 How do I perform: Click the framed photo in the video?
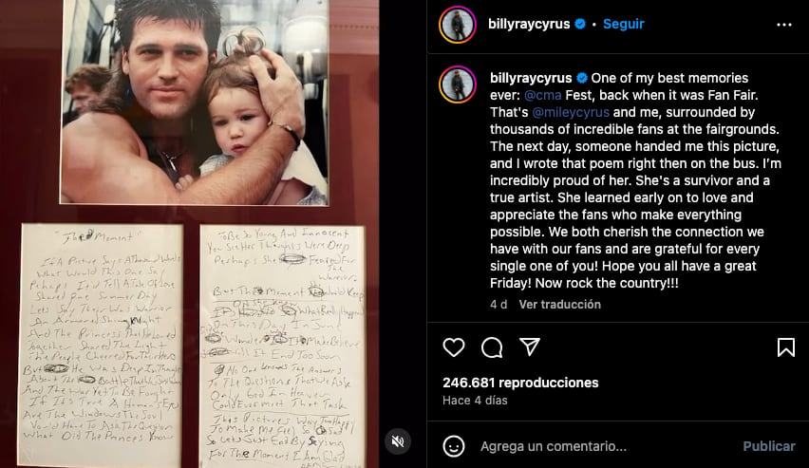pyautogui.click(x=194, y=103)
